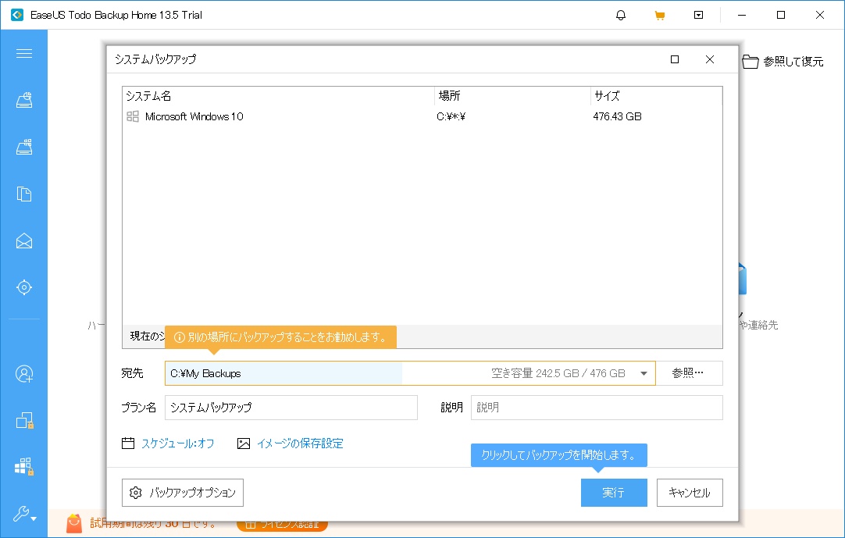
Task: Click gear icon on backup options button
Action: click(x=136, y=493)
